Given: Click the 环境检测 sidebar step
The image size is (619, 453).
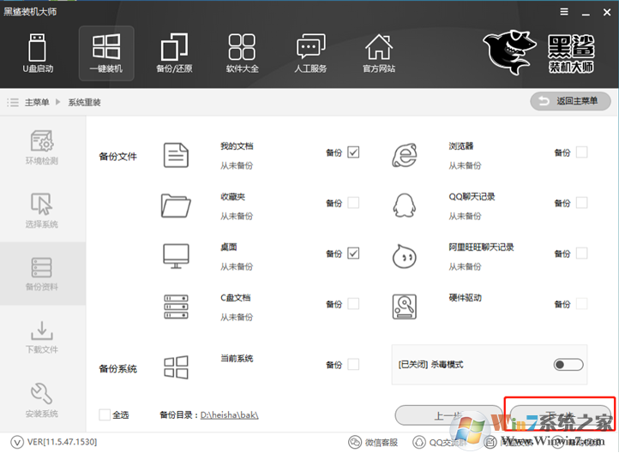Looking at the screenshot, I should (42, 147).
